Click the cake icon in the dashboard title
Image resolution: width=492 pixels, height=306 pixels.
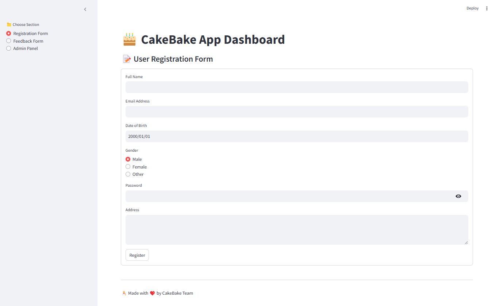click(x=130, y=39)
